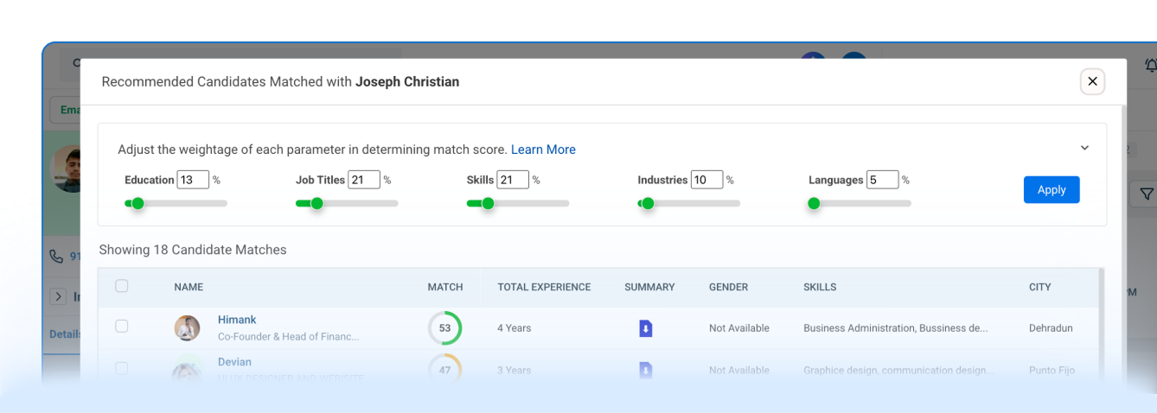The height and width of the screenshot is (413, 1157).
Task: Click Himank's Business Administration skills cell
Action: pyautogui.click(x=895, y=328)
